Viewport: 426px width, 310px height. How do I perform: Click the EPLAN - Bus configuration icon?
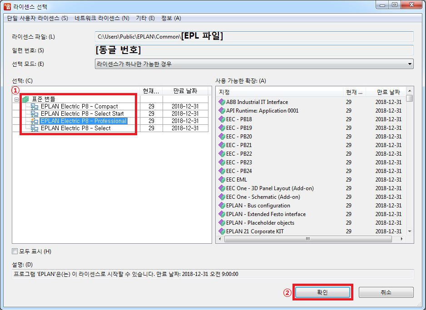(222, 206)
